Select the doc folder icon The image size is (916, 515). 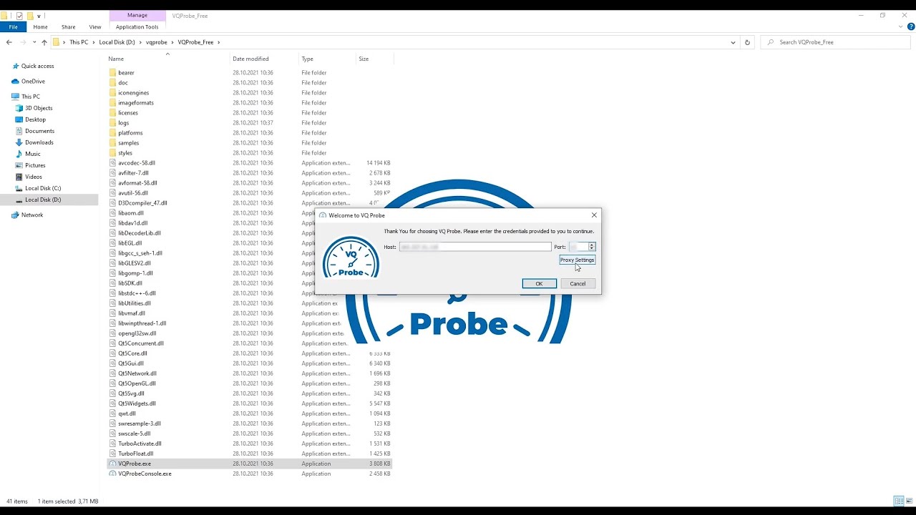[113, 83]
